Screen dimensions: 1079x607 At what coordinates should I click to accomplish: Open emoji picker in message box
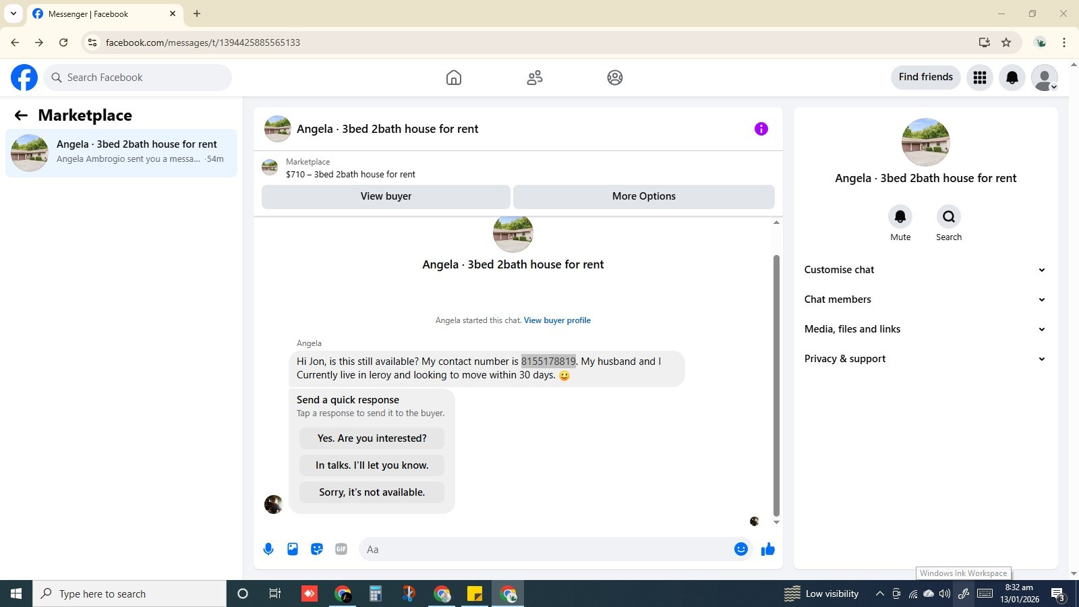point(741,549)
